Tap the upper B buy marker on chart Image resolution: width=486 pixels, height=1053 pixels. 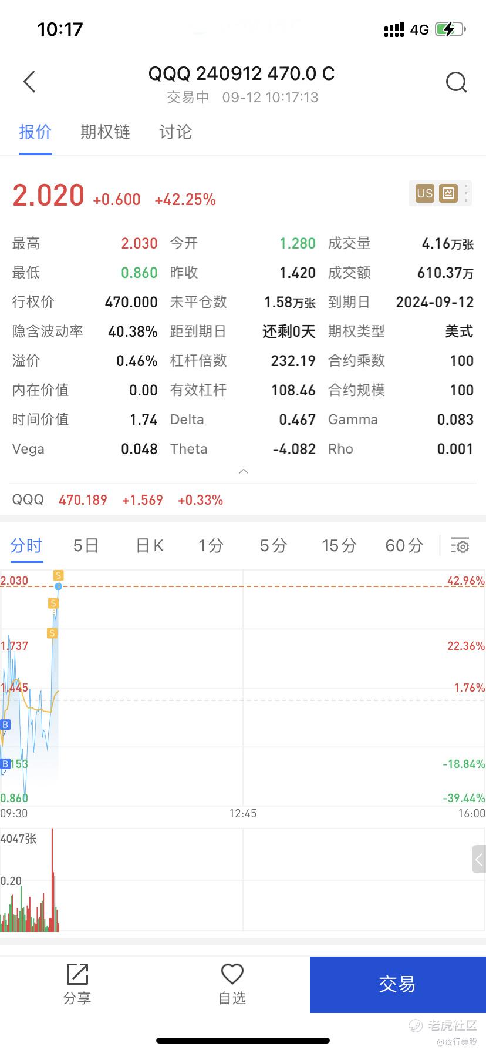click(x=5, y=725)
